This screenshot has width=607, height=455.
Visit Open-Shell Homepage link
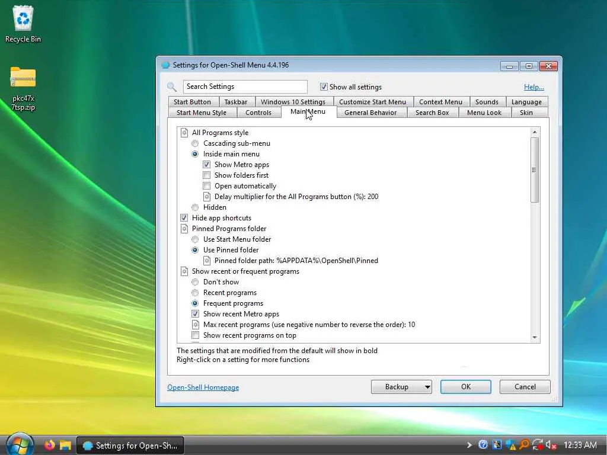tap(203, 387)
